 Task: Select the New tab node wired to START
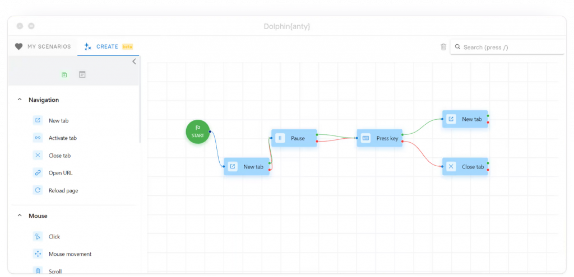(247, 167)
